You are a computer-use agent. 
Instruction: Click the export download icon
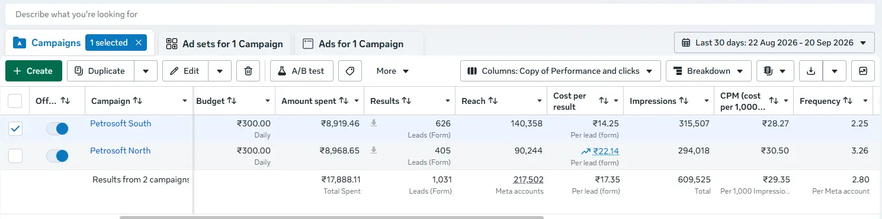click(811, 71)
